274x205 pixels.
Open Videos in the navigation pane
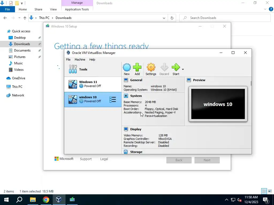tap(19, 70)
